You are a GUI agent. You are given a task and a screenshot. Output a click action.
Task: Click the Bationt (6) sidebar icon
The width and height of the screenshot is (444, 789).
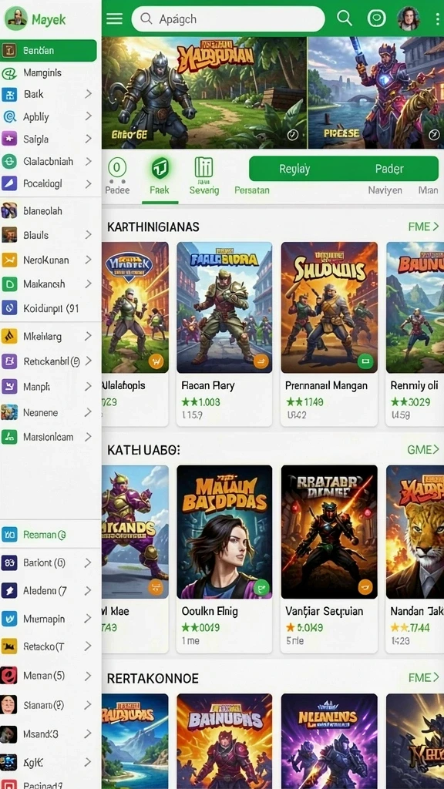coord(9,562)
